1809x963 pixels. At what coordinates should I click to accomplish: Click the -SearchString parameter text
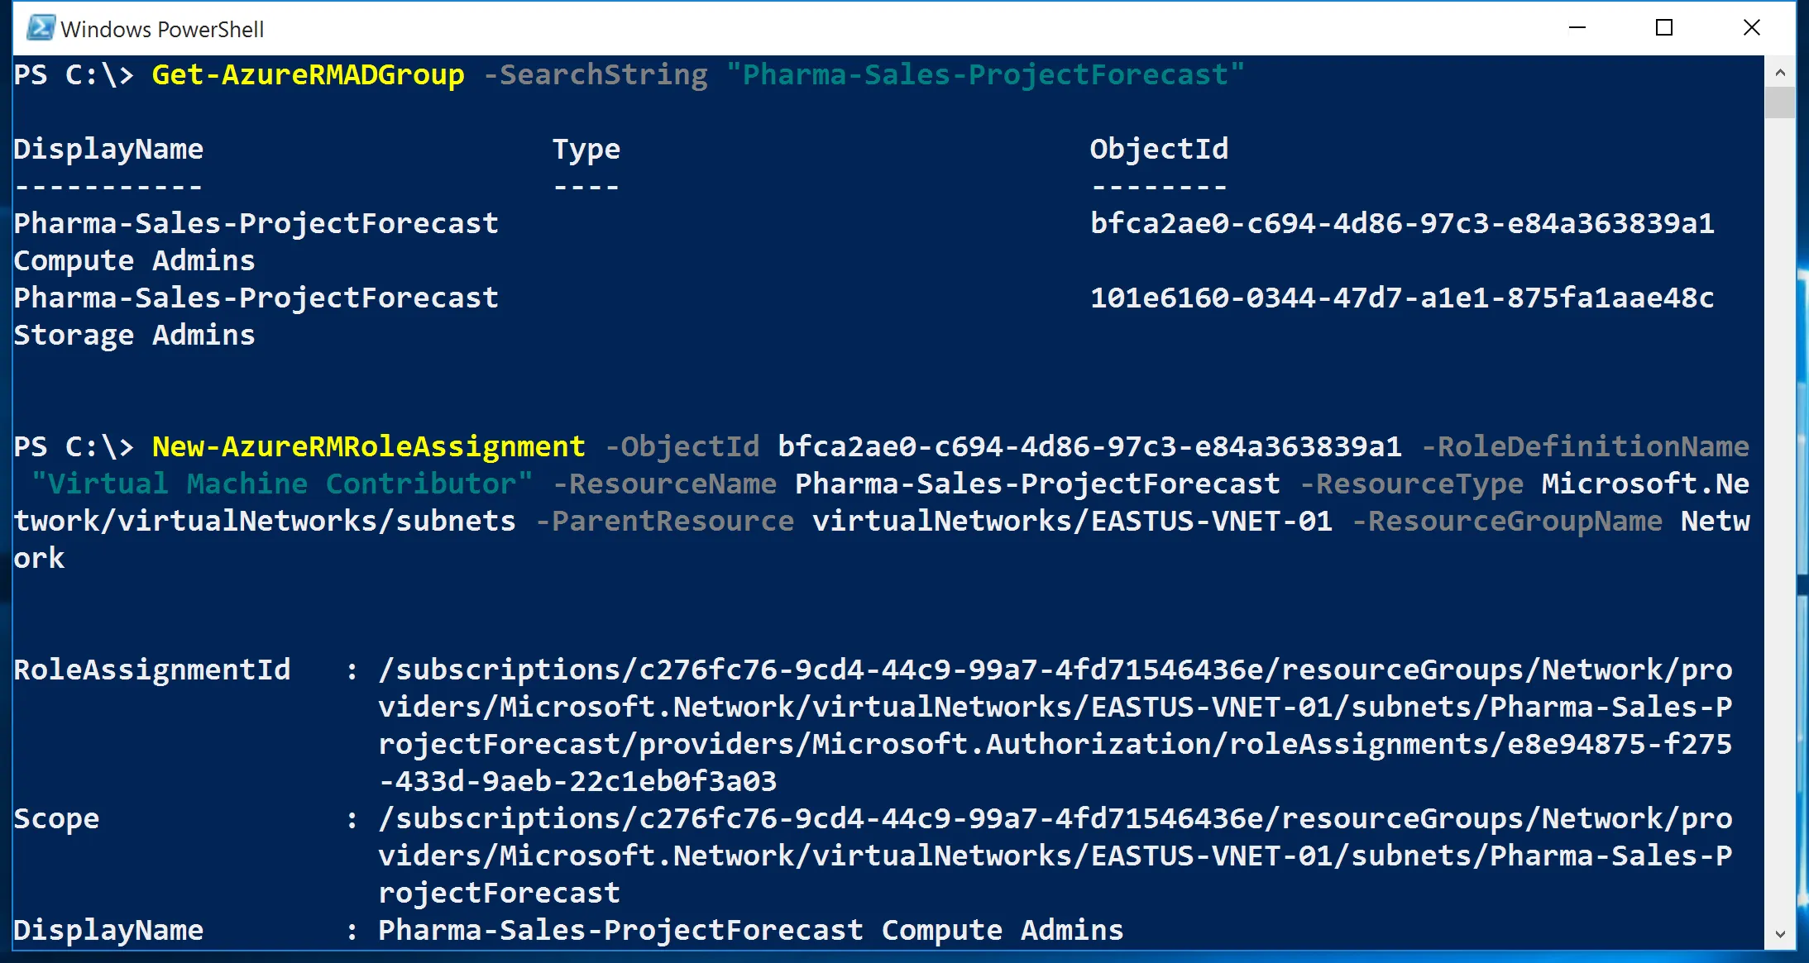tap(596, 75)
